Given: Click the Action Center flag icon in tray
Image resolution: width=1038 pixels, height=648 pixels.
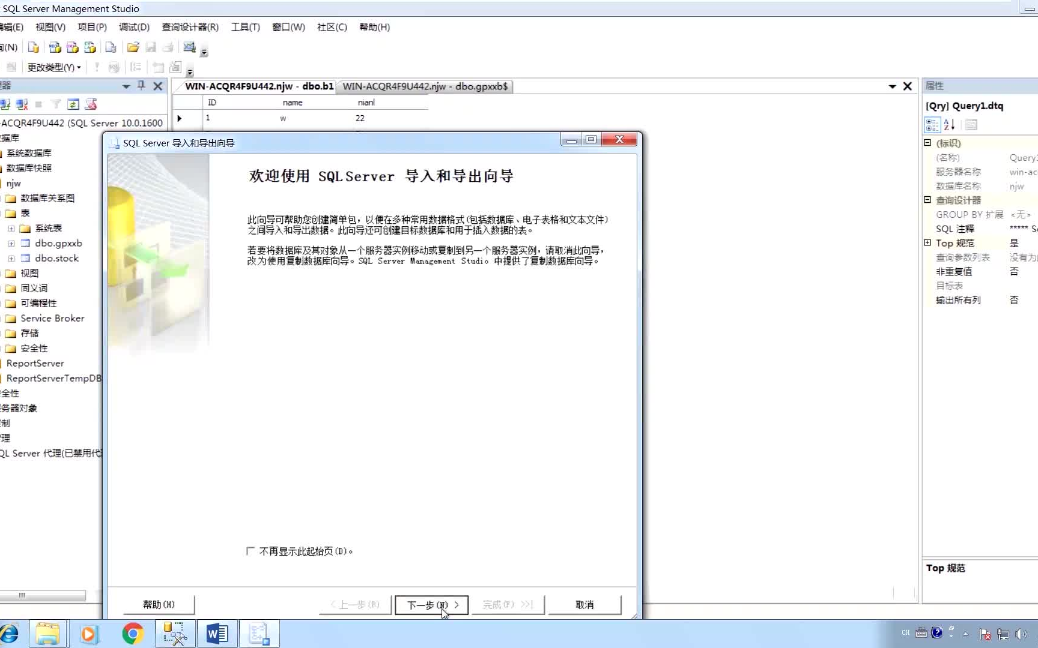Looking at the screenshot, I should [985, 634].
